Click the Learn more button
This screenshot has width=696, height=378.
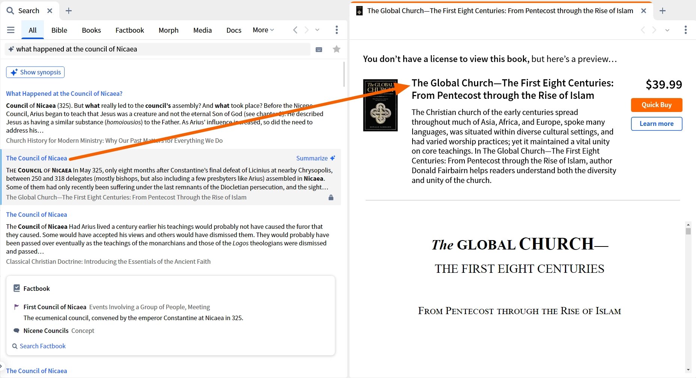656,124
